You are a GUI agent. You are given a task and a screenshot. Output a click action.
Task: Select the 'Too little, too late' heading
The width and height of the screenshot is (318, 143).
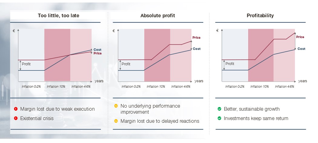58,16
